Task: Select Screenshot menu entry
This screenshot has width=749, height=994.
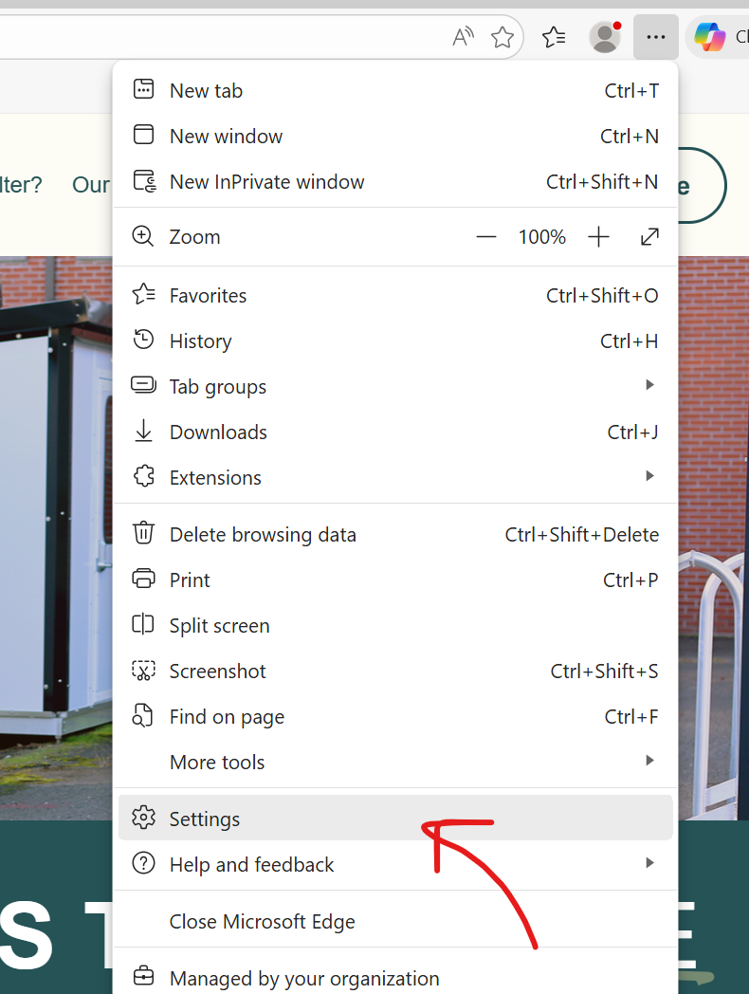Action: [395, 672]
